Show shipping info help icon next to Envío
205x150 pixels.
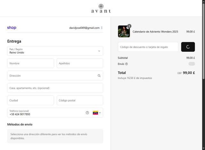tap(127, 64)
